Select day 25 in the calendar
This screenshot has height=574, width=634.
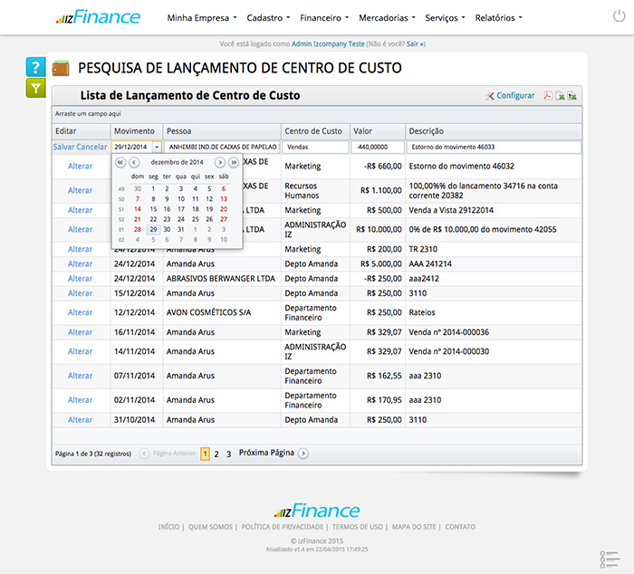pos(195,219)
